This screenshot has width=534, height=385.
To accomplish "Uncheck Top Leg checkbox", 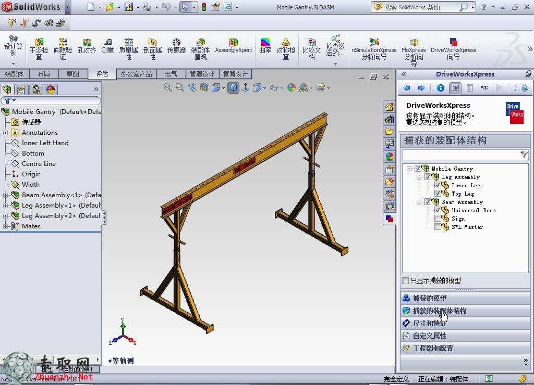I will tap(438, 194).
